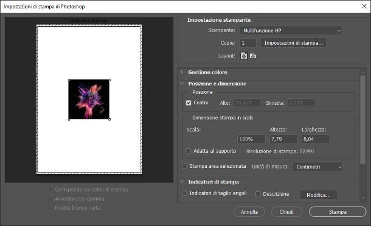Collapse the Posizione e dimensione section
The height and width of the screenshot is (226, 371).
coord(182,84)
